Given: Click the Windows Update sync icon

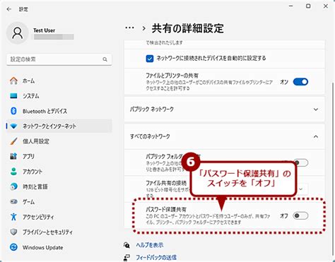Looking at the screenshot, I should (x=13, y=247).
